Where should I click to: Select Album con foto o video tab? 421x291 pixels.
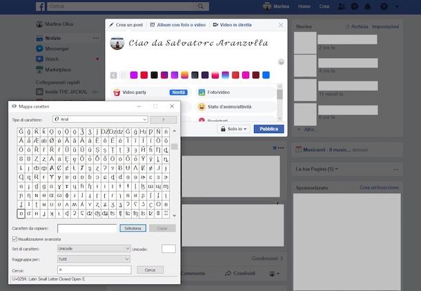tap(178, 25)
